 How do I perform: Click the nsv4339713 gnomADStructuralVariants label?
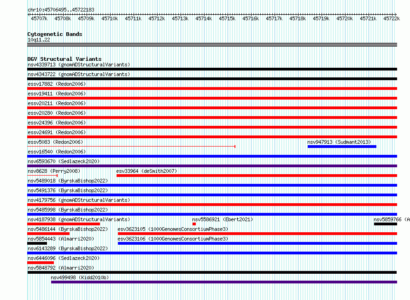pos(79,65)
